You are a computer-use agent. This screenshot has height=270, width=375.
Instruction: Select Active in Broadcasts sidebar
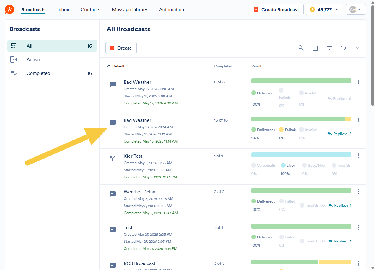click(x=52, y=59)
